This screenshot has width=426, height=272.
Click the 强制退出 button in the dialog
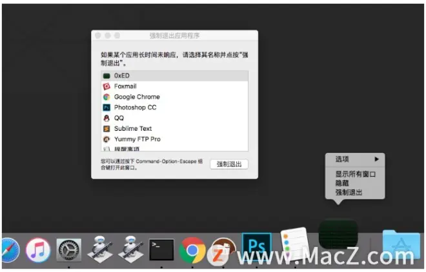229,164
